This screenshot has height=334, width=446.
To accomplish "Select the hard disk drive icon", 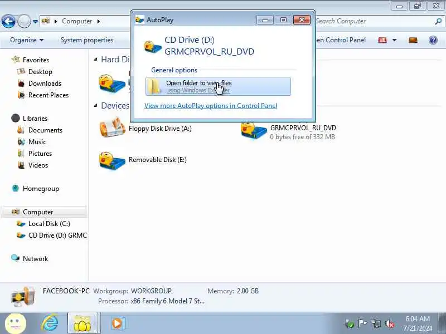I will pos(112,84).
